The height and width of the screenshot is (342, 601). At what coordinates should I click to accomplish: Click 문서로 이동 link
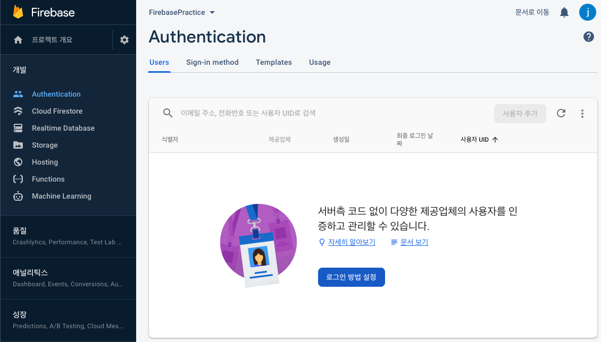tap(532, 12)
